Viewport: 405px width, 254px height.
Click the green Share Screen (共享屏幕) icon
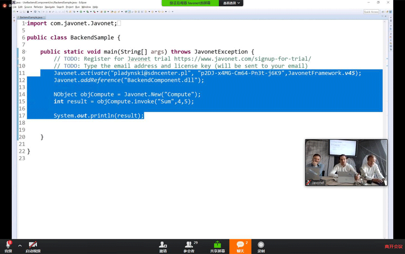click(x=217, y=244)
